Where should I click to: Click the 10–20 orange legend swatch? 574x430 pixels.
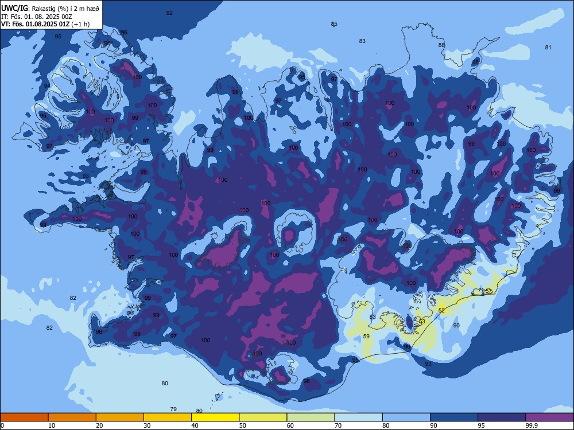pos(72,417)
